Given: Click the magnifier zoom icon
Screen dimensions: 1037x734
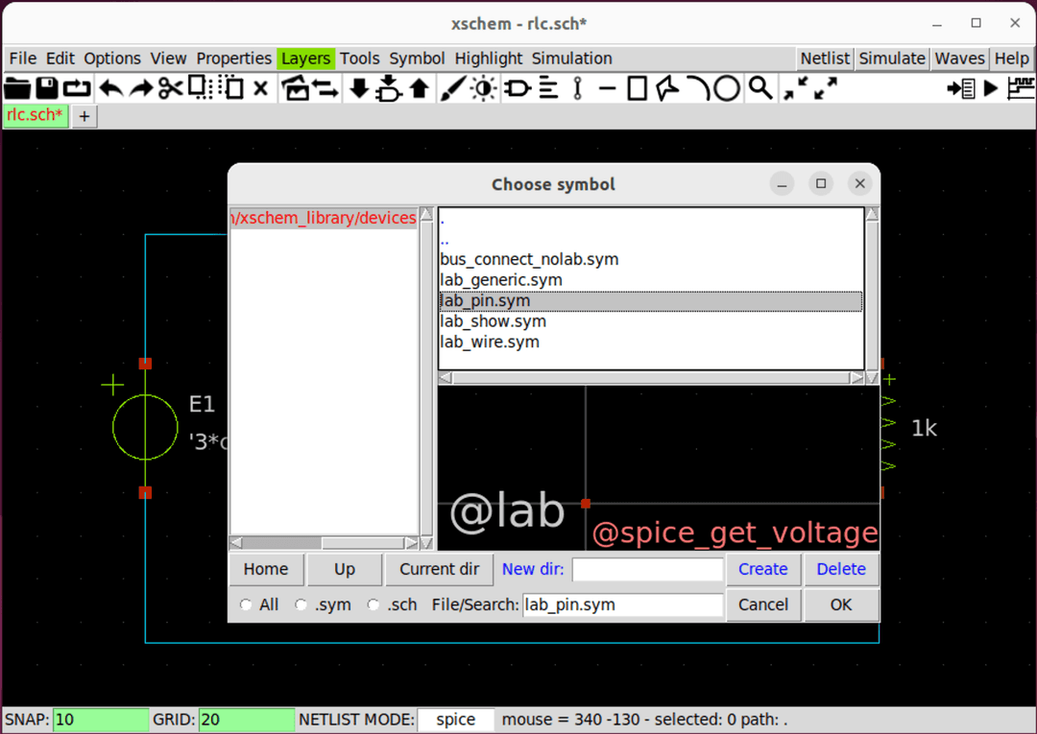Looking at the screenshot, I should pyautogui.click(x=760, y=89).
